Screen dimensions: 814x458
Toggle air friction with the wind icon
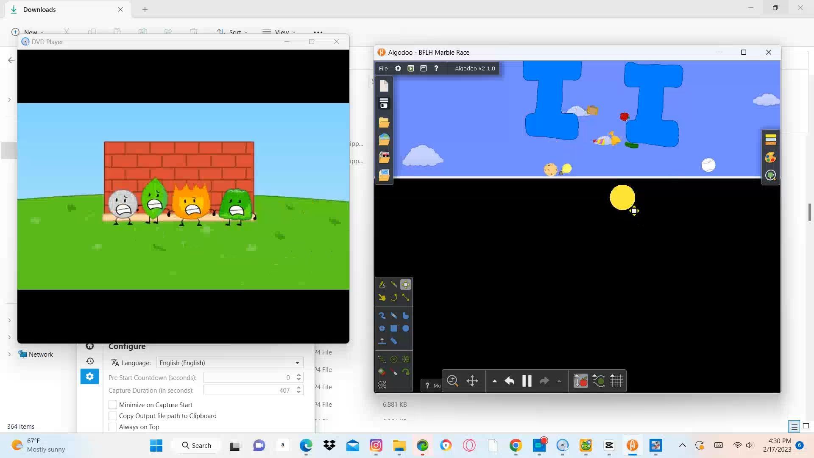click(599, 381)
